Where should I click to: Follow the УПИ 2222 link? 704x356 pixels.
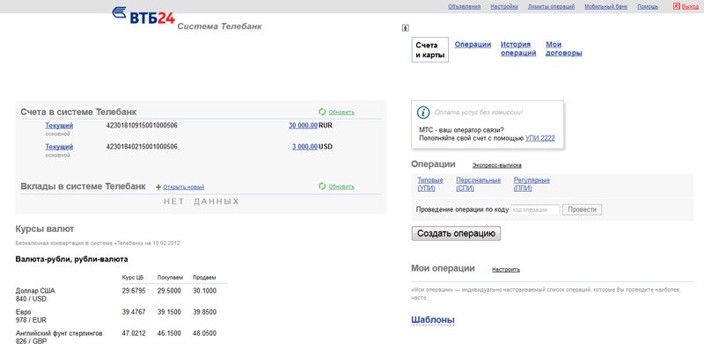pos(539,138)
